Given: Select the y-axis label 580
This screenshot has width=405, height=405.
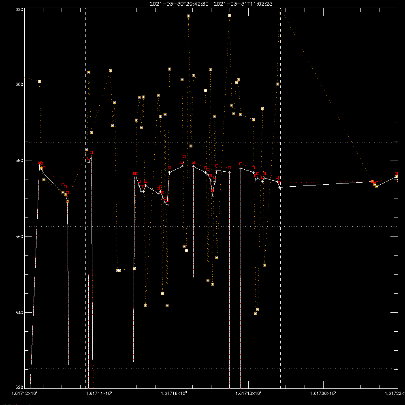Looking at the screenshot, I should (20, 160).
